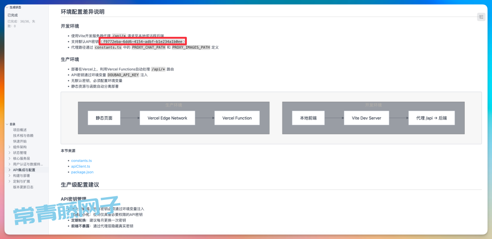492x239 pixels.
Task: Open 项目概述 in the sidebar
Action: 20,129
